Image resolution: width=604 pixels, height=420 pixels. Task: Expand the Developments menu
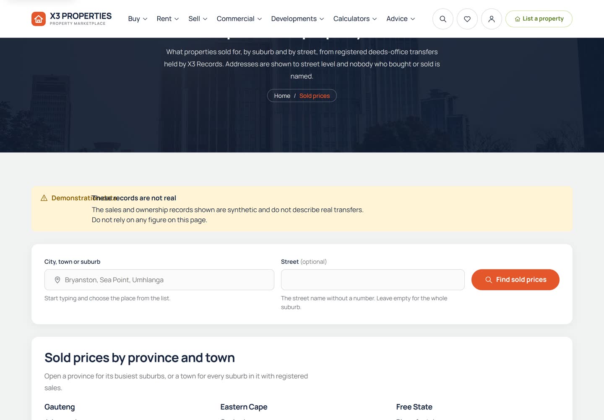(x=298, y=19)
